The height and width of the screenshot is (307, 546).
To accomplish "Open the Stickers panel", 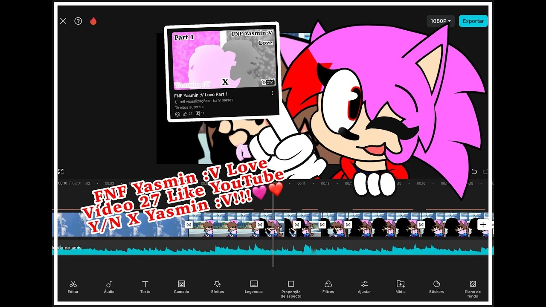I will click(436, 287).
